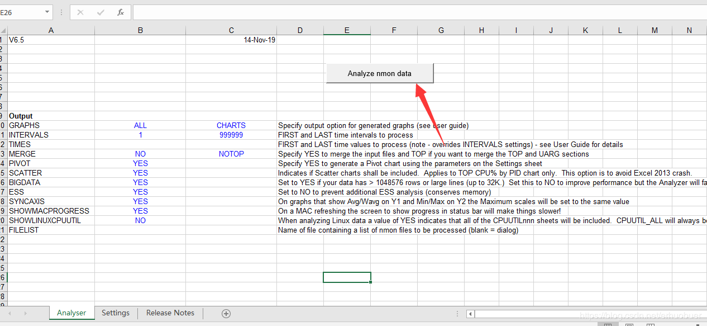This screenshot has height=326, width=707.
Task: Click the previous sheet navigation arrow
Action: 9,314
